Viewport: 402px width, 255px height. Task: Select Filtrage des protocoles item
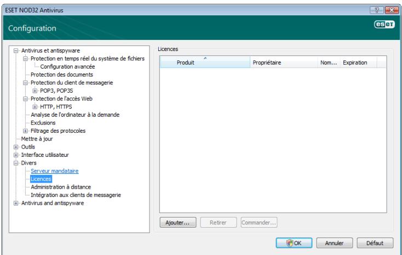tap(58, 131)
